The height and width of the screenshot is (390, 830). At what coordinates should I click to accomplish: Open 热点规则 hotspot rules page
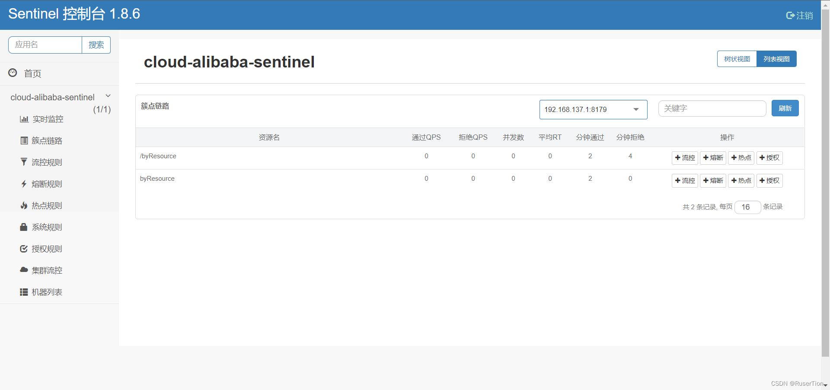point(47,205)
